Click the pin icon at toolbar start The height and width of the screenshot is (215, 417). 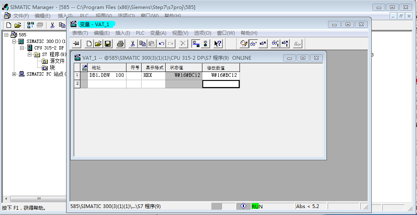76,44
